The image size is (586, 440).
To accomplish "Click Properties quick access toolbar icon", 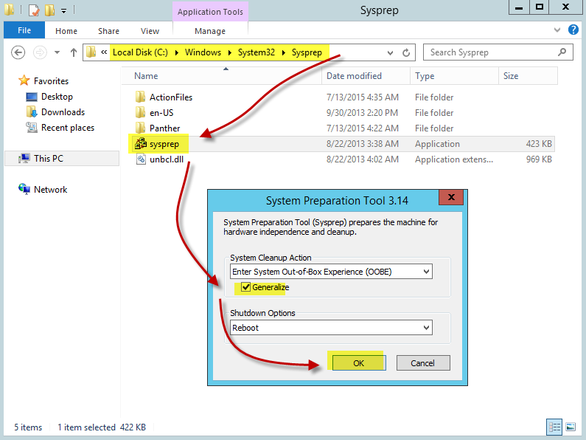I will coord(34,10).
